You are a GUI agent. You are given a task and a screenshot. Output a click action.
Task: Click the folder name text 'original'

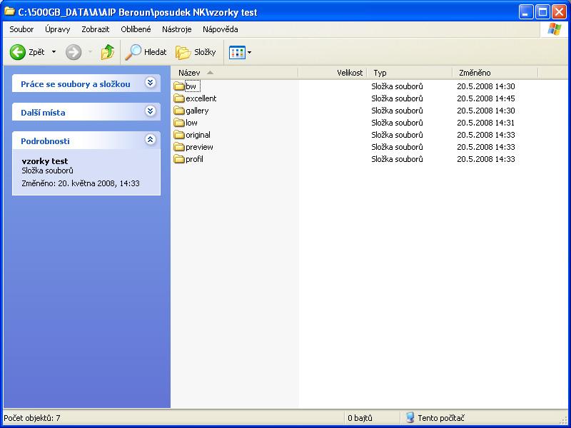[198, 135]
